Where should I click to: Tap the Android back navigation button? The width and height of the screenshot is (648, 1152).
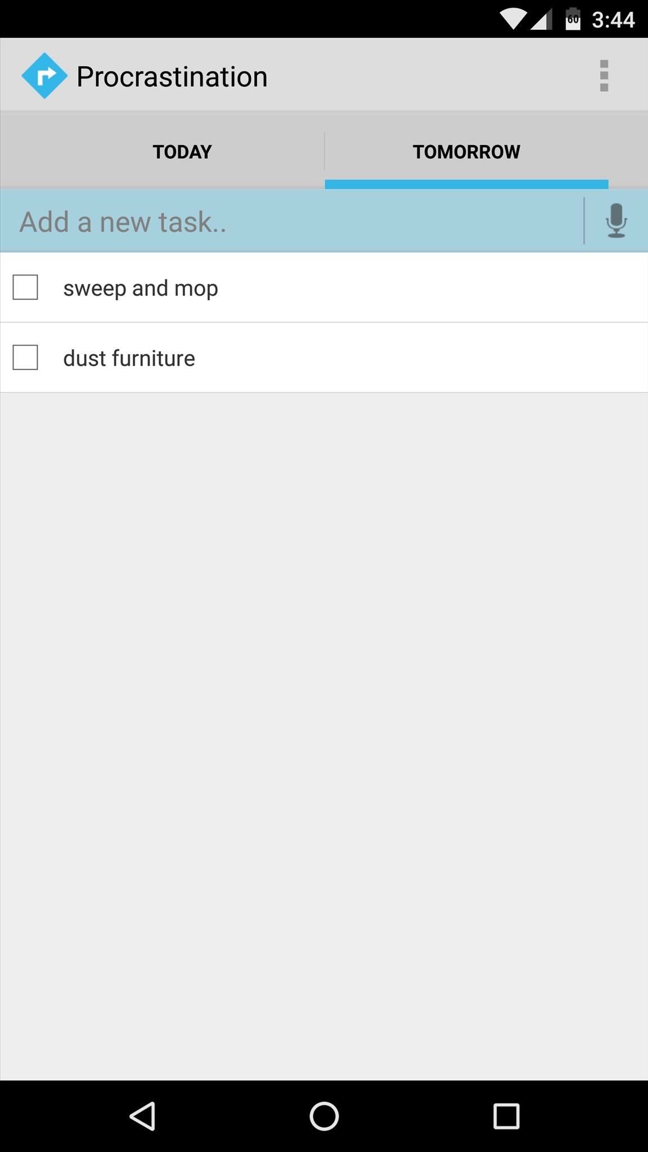[x=143, y=1115]
